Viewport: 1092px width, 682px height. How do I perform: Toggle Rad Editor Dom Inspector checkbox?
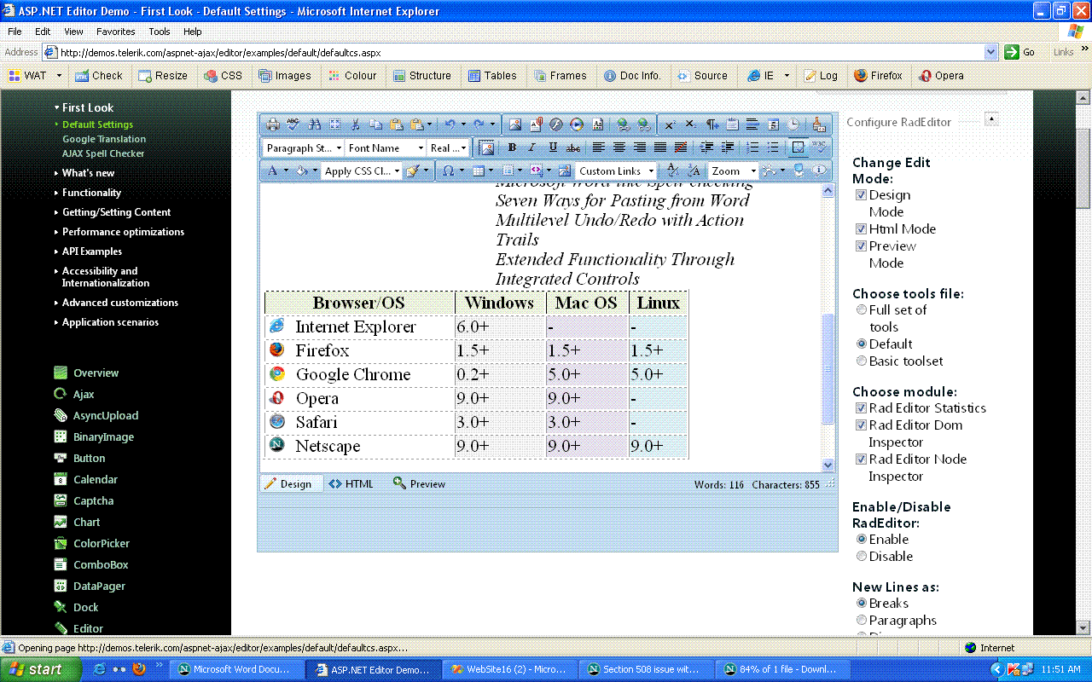pyautogui.click(x=862, y=425)
